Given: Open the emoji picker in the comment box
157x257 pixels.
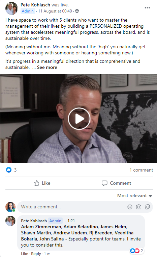Looking at the screenshot, I should [130, 207].
